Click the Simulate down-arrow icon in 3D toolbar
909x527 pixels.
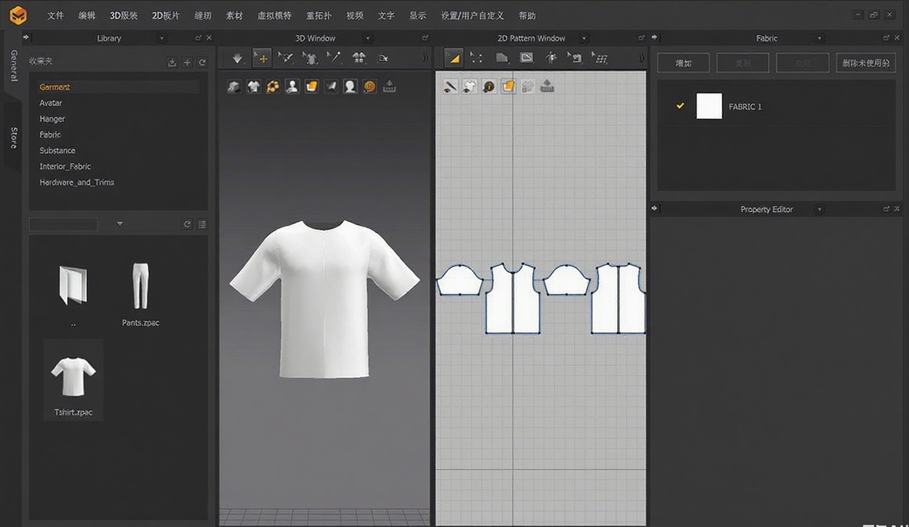pyautogui.click(x=238, y=59)
